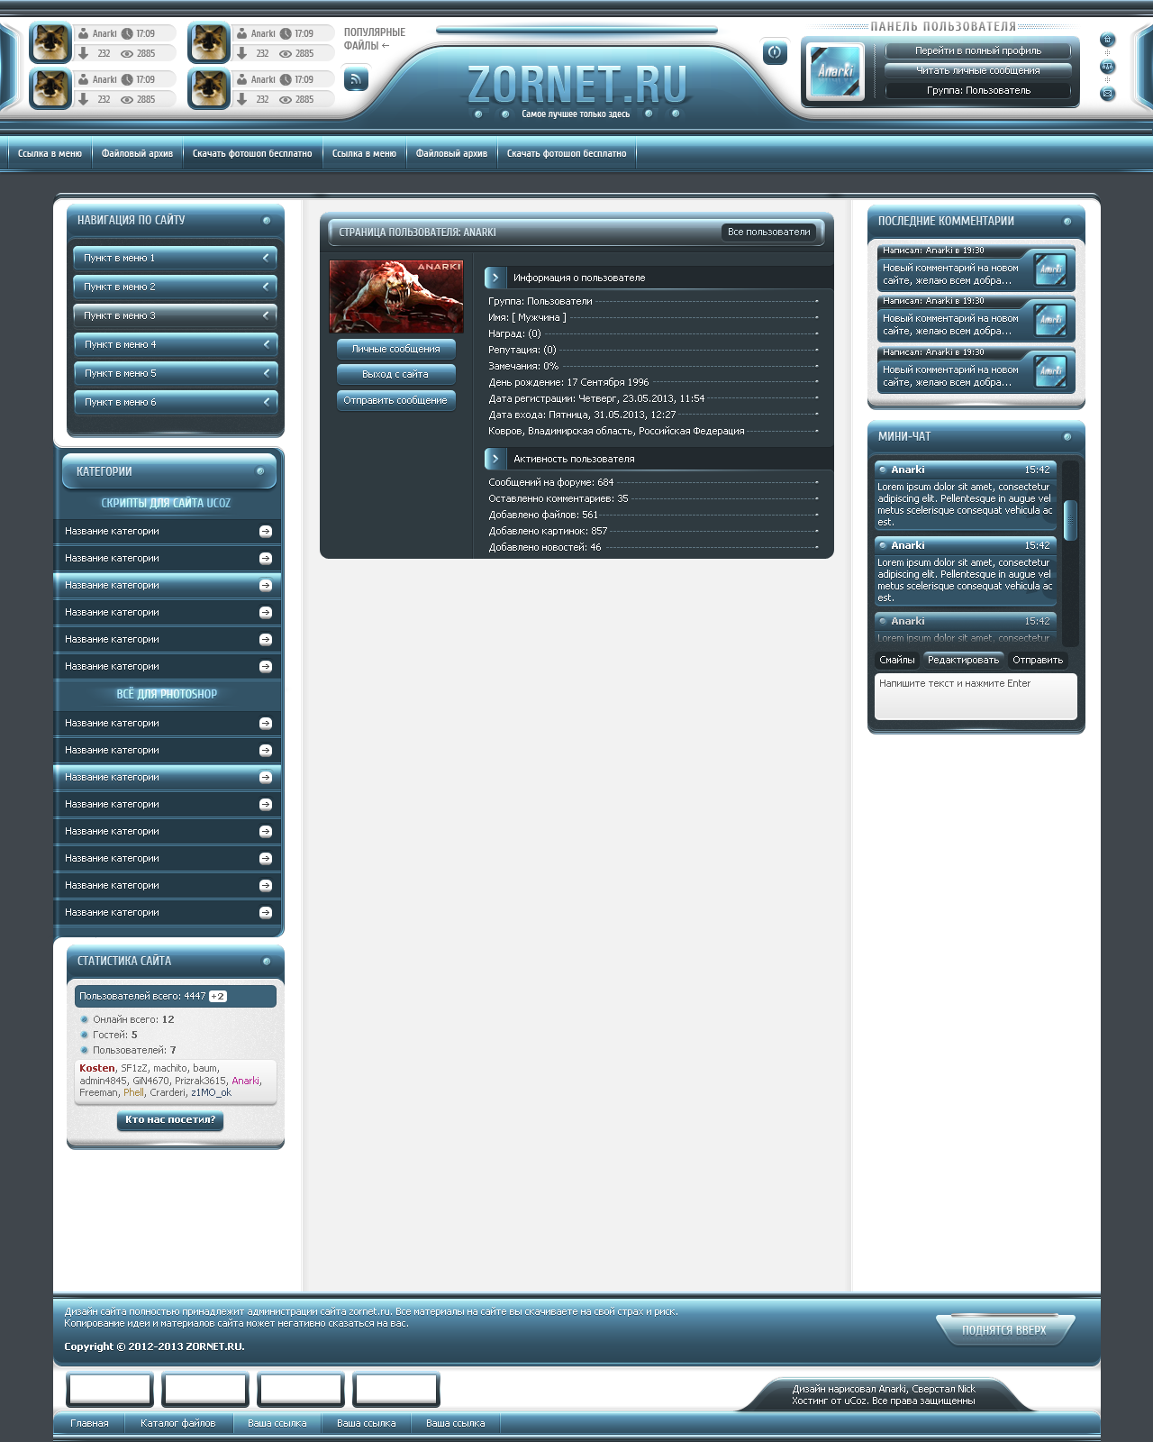Click Добавлено картинок: 857 row
The width and height of the screenshot is (1153, 1442).
pos(653,531)
